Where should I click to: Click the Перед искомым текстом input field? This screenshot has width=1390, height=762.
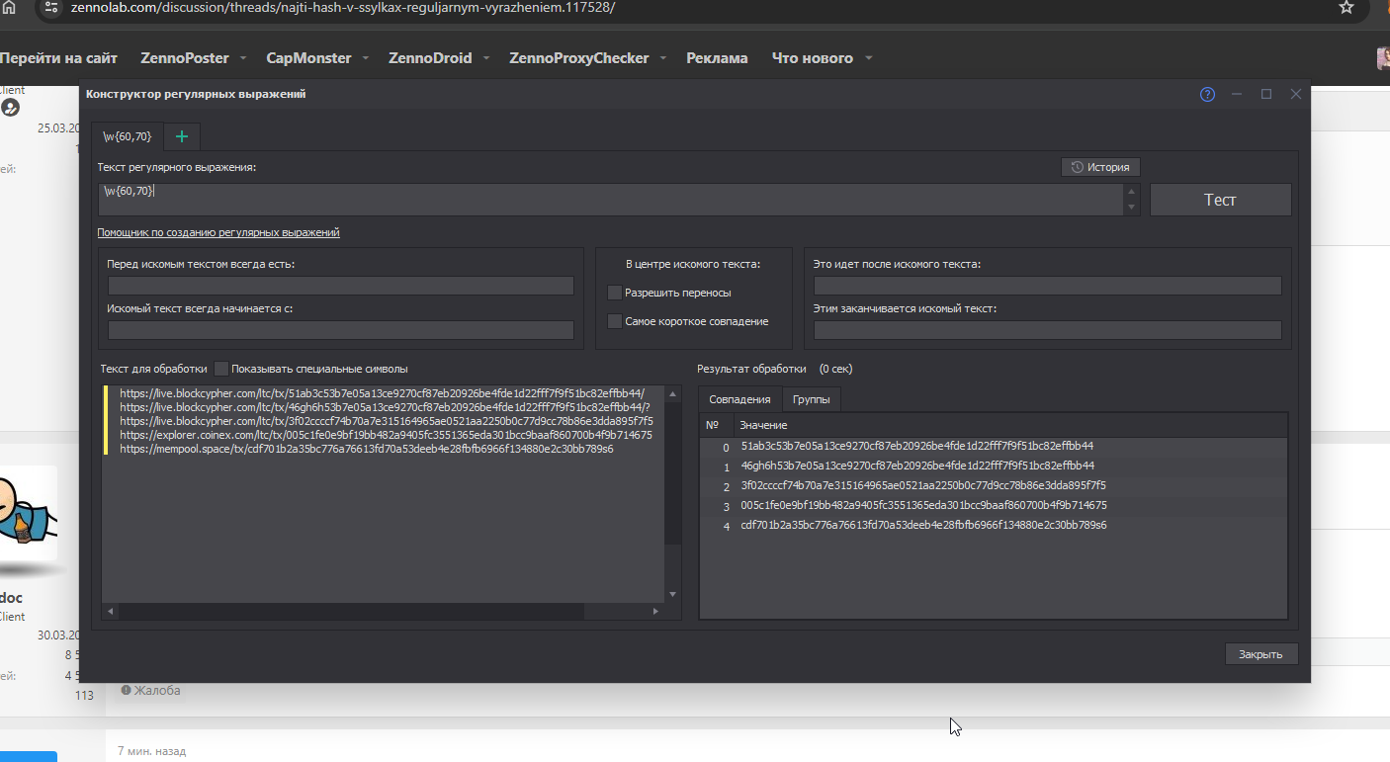point(341,286)
